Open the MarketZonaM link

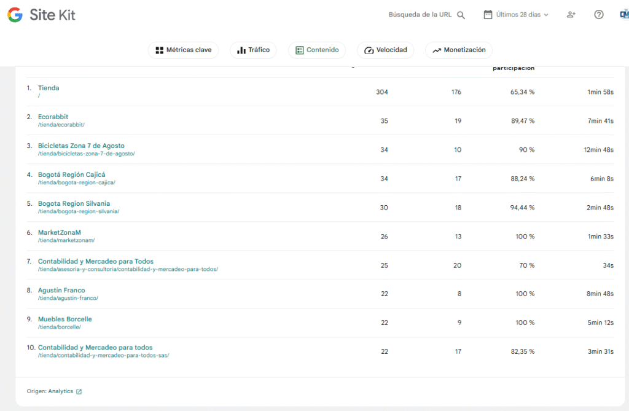[x=60, y=232]
